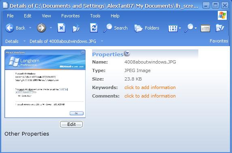The width and height of the screenshot is (232, 153).
Task: Refresh the view with Refresh icon
Action: [x=94, y=28]
